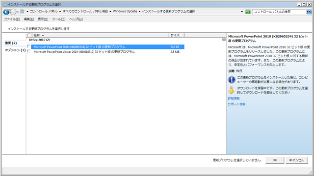Click the yellow download arrow icon

coord(231,90)
